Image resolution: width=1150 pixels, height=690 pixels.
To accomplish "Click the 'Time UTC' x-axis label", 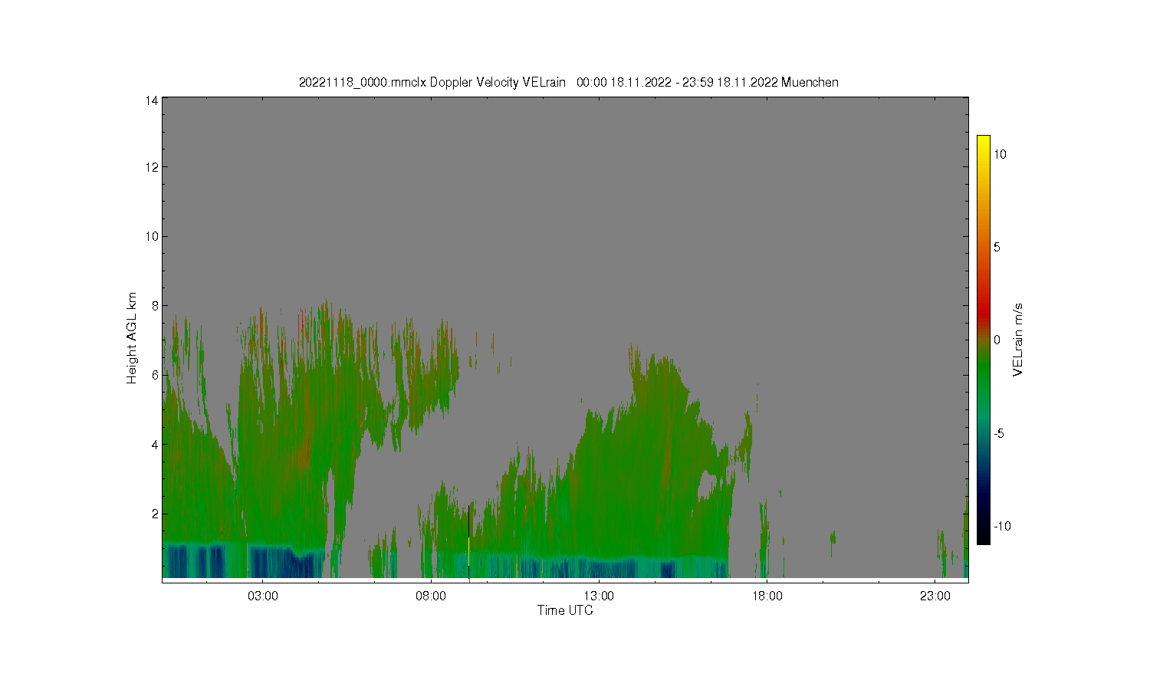I will (x=565, y=610).
